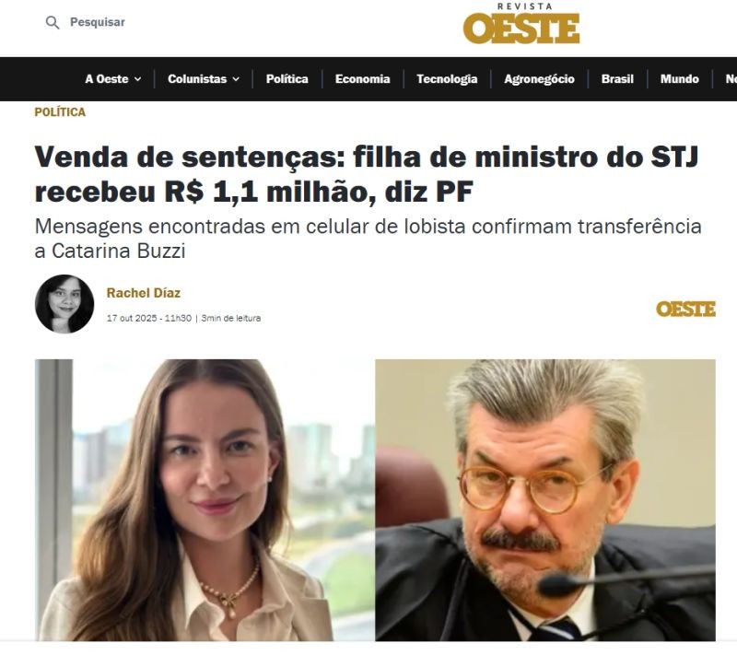Click the chevron next to A Oeste
The height and width of the screenshot is (655, 737).
coord(137,79)
